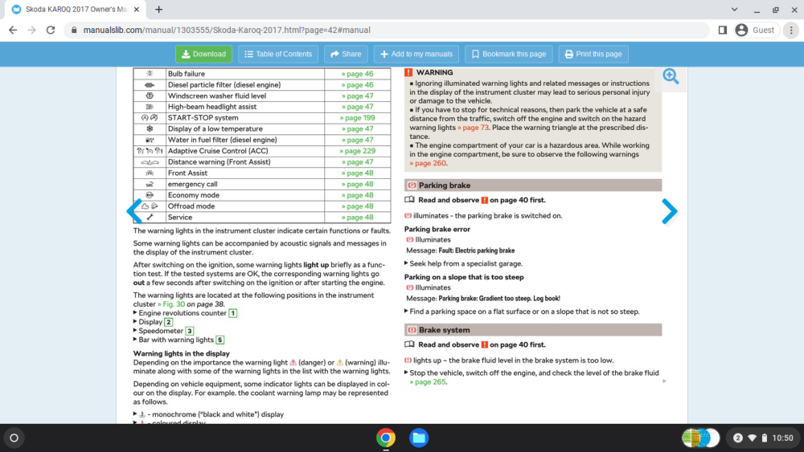
Task: Add to my manuals
Action: pos(416,54)
